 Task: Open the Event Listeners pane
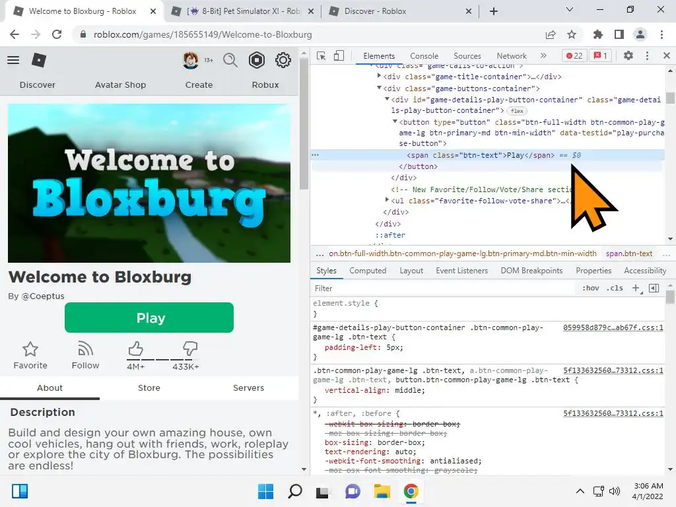[x=461, y=270]
